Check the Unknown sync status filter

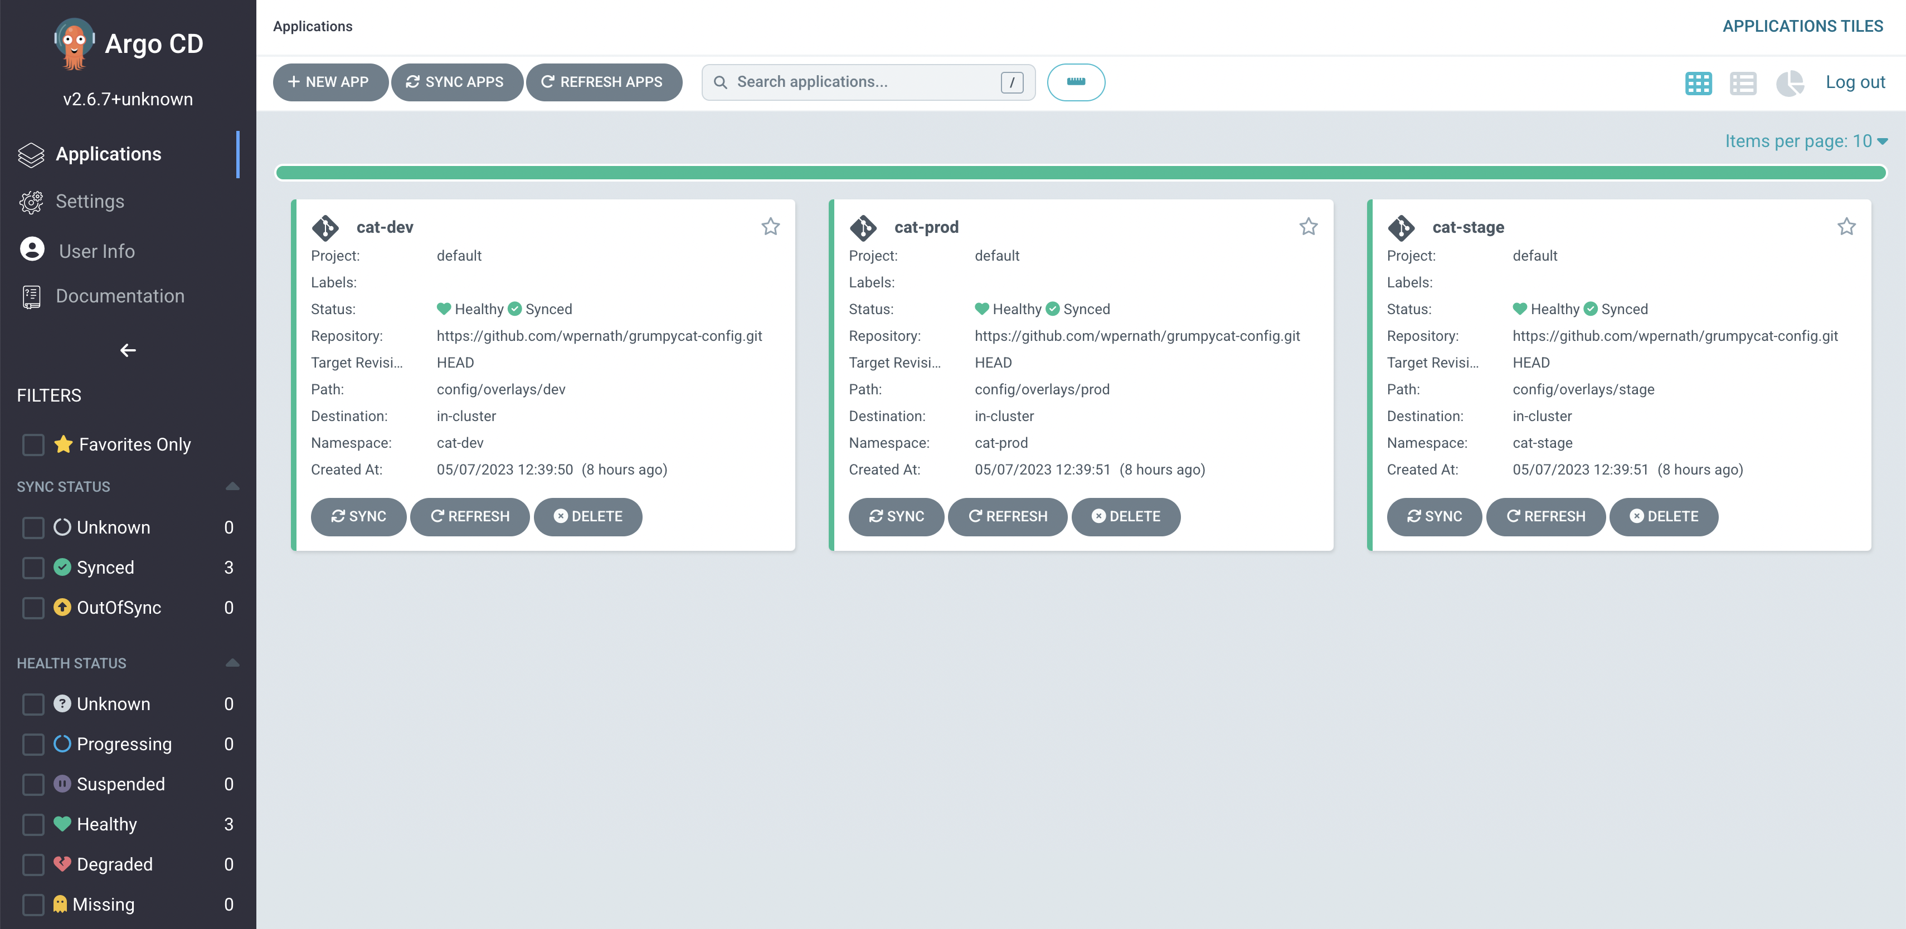tap(33, 527)
